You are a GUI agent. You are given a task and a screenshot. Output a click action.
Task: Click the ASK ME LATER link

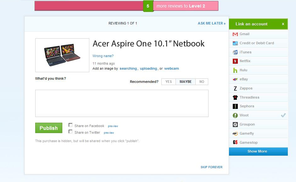[212, 23]
